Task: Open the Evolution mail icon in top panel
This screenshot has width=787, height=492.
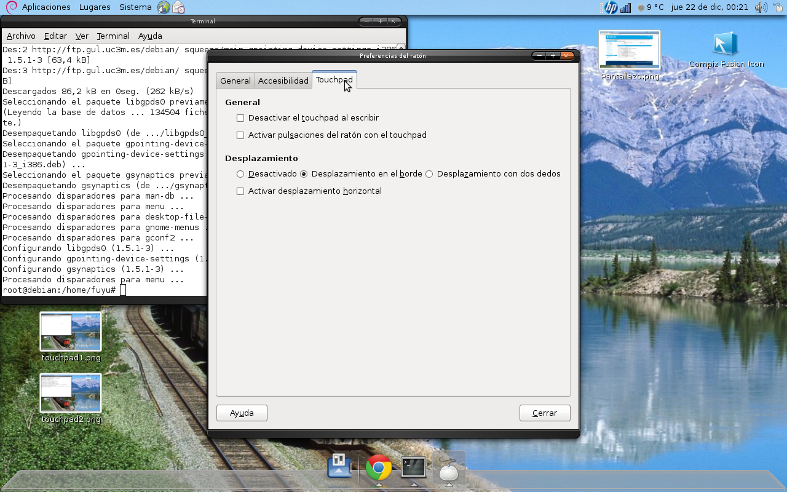Action: tap(178, 7)
